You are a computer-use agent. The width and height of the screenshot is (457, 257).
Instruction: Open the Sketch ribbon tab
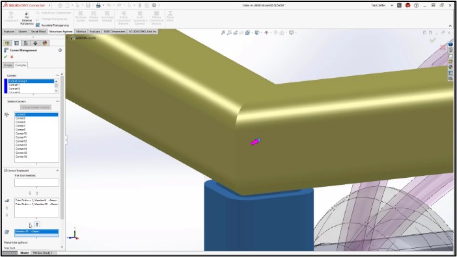22,31
